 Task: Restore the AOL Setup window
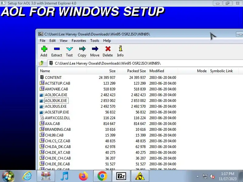coord(227,3)
